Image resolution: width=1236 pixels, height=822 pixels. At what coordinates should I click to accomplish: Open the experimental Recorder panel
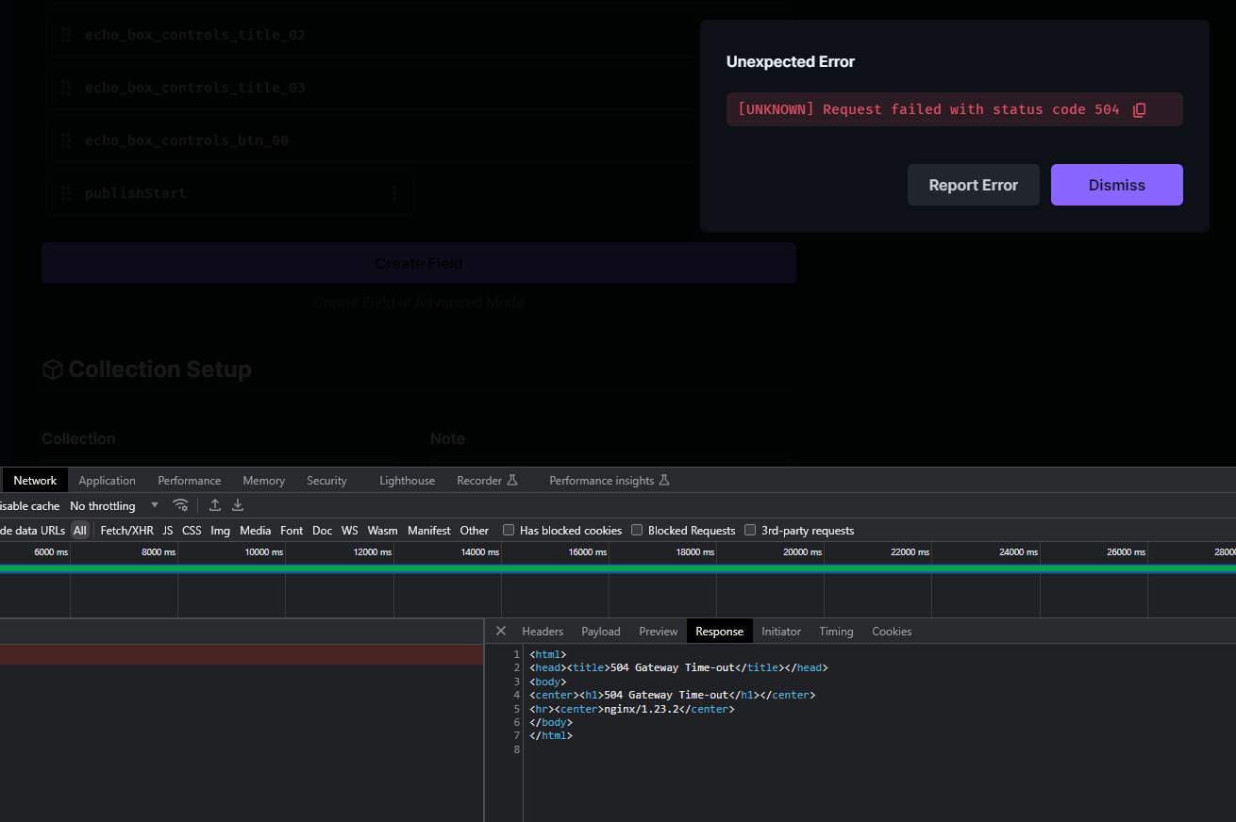click(481, 480)
